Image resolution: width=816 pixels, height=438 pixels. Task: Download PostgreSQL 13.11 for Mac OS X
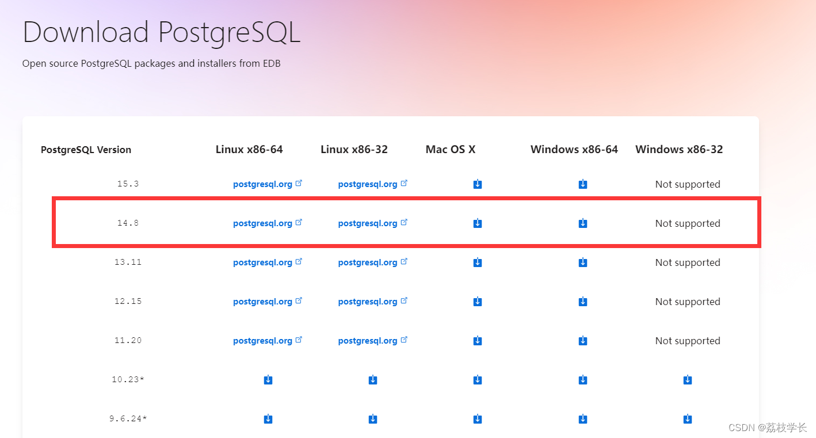(478, 262)
